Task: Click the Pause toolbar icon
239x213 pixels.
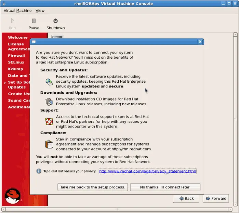Action: pyautogui.click(x=34, y=21)
